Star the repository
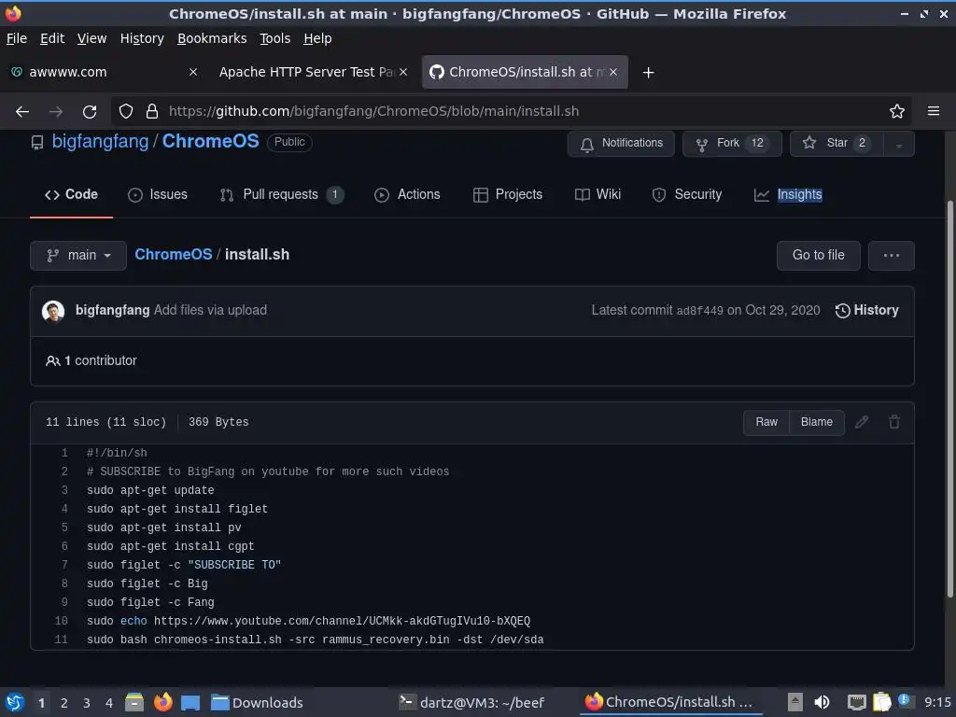This screenshot has height=717, width=956. click(836, 143)
